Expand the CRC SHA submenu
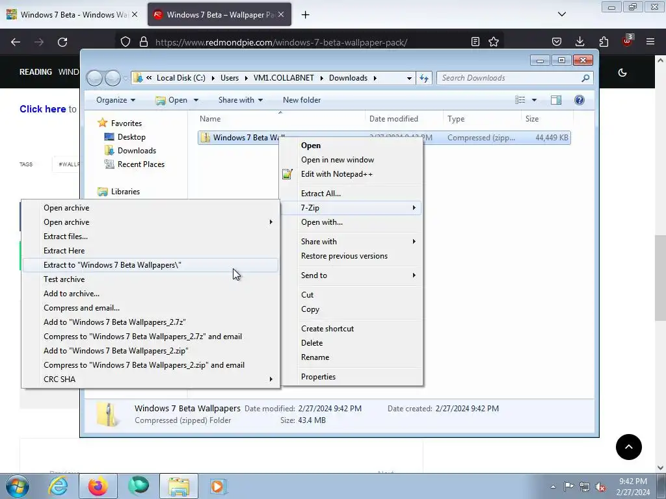The height and width of the screenshot is (499, 666). (150, 379)
